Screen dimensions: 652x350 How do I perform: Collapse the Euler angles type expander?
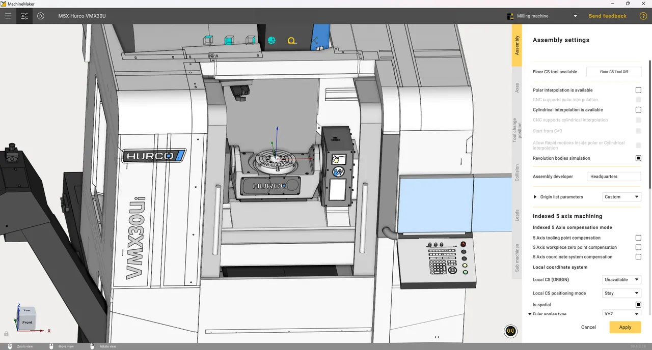[x=530, y=314]
